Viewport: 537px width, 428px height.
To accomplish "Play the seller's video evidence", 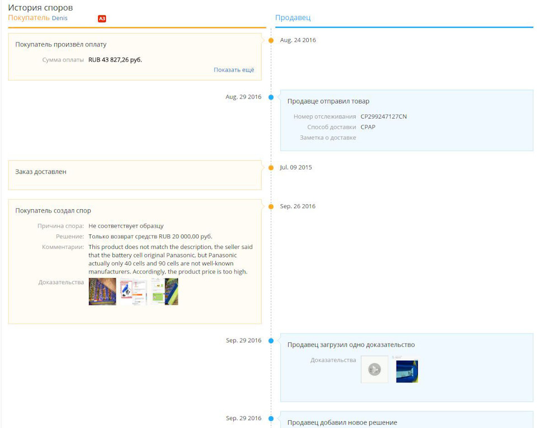I will [x=375, y=369].
